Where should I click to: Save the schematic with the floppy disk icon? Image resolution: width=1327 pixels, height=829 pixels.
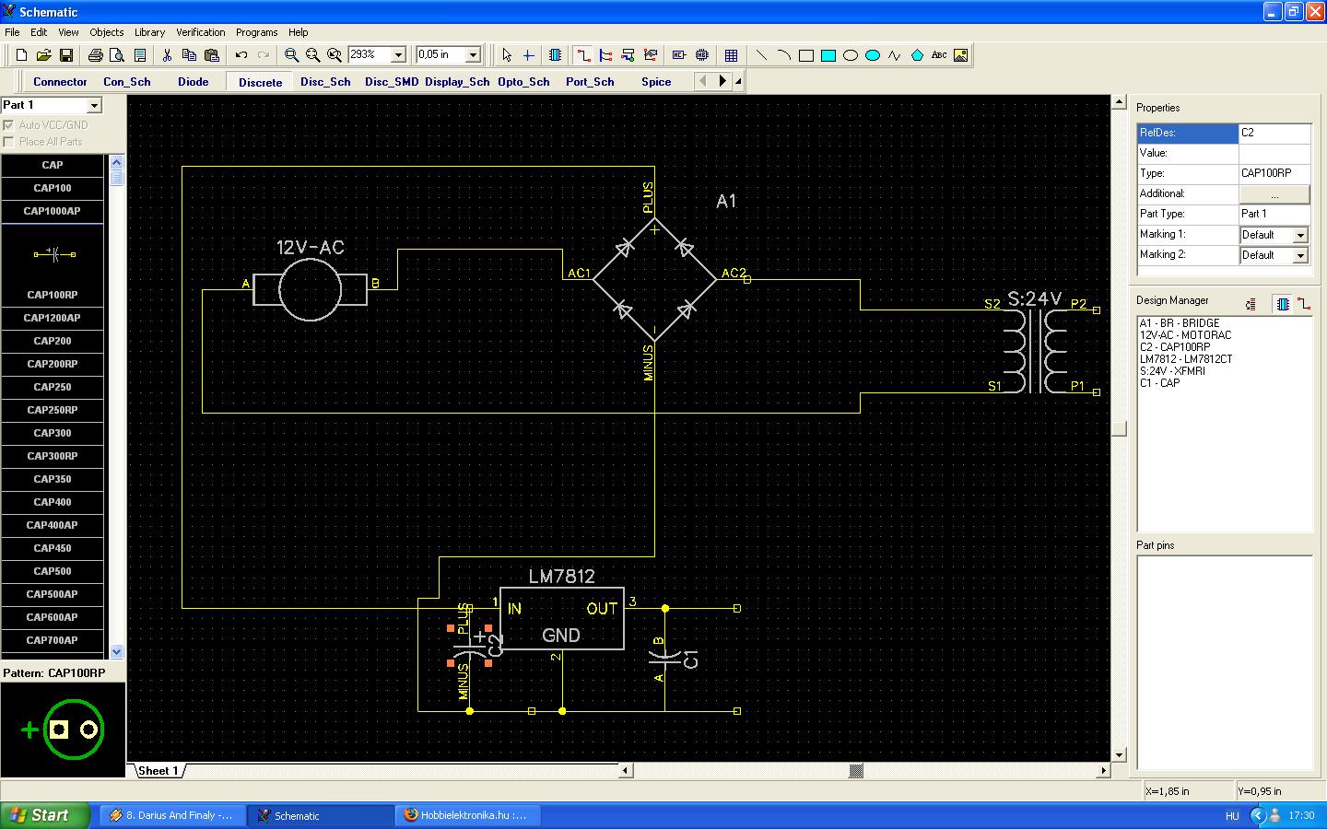(x=66, y=55)
